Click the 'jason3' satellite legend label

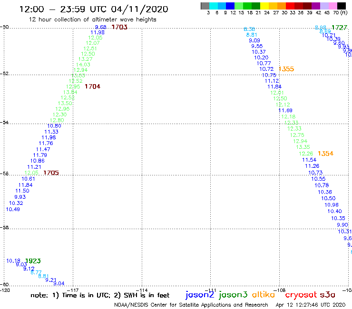233,295
